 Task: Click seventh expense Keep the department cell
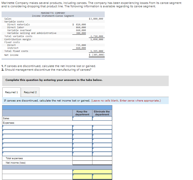coord(82,154)
